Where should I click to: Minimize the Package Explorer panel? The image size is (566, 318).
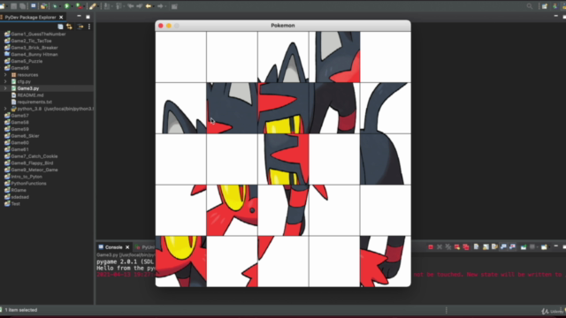(79, 17)
